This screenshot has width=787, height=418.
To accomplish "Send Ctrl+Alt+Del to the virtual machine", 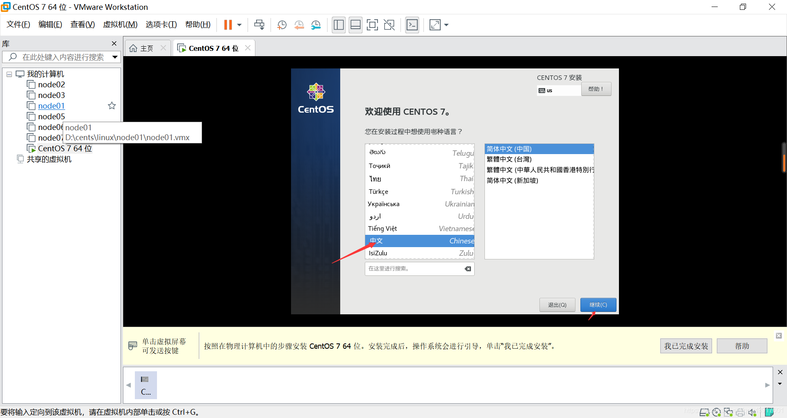I will click(x=259, y=25).
